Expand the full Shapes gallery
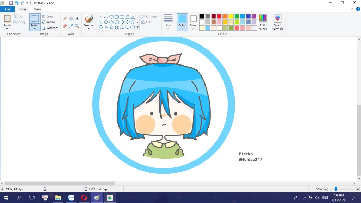361x203 pixels. [137, 27]
